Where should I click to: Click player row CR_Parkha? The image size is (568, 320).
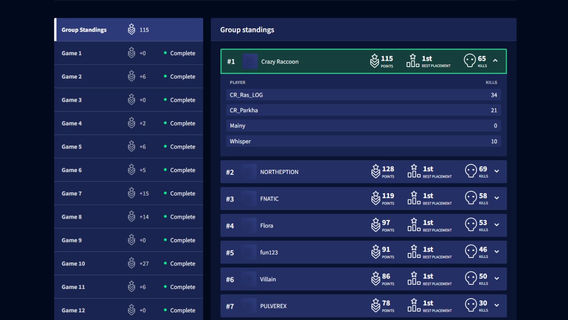pyautogui.click(x=364, y=110)
